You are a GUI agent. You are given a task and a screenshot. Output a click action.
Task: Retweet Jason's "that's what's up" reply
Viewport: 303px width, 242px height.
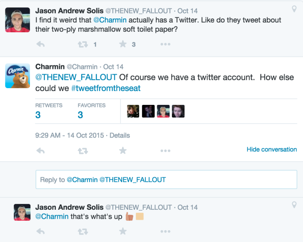click(x=83, y=231)
